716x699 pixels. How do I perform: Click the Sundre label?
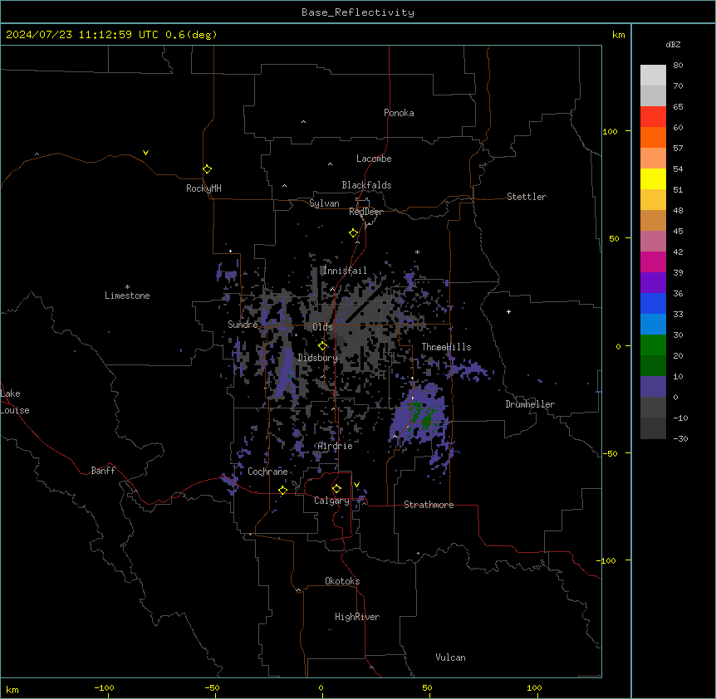pos(243,325)
